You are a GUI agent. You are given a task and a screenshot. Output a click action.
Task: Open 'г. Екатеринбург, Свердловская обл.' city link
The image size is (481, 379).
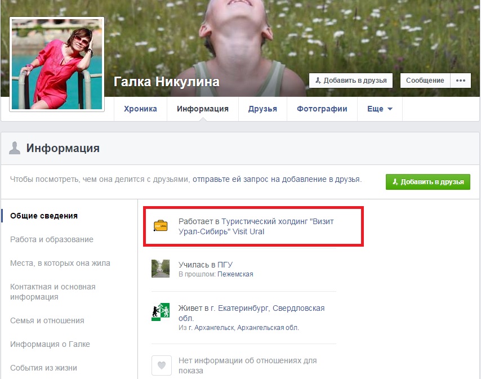click(252, 313)
